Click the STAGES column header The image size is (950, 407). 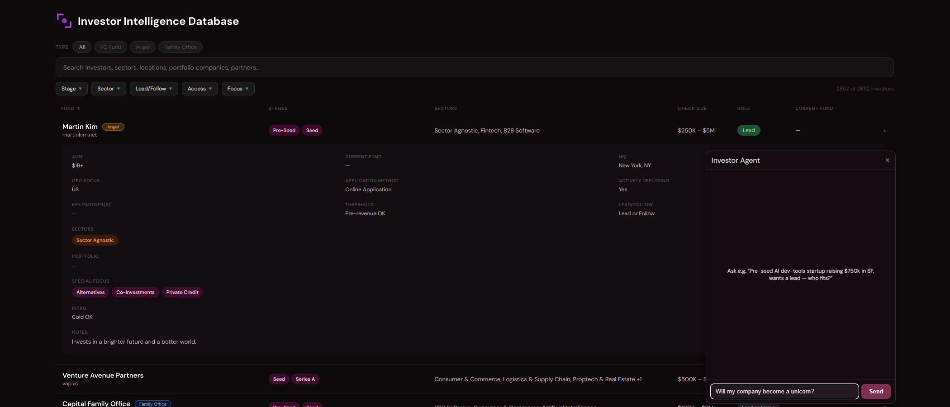point(278,109)
